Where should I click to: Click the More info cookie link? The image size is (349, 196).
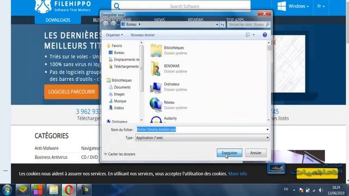238,174
